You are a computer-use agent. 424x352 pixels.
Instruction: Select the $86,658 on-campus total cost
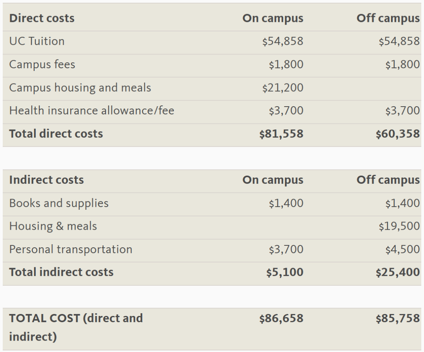click(x=281, y=318)
